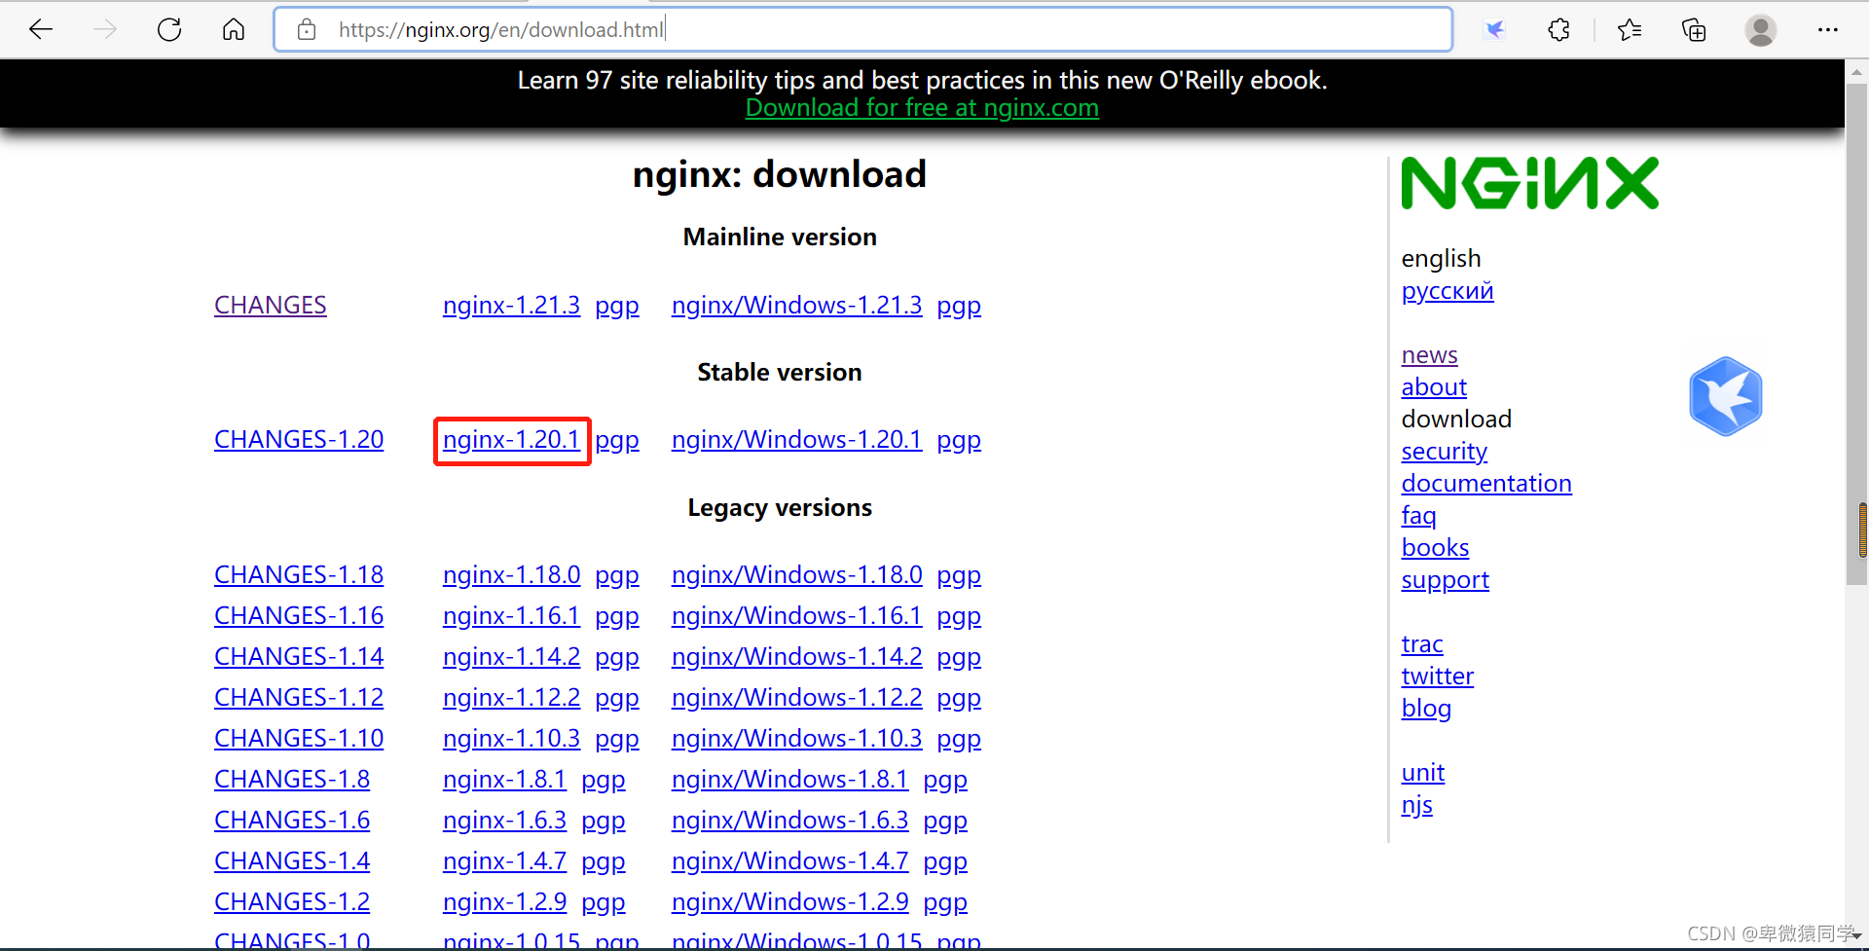Download legacy nginx-1.18.0
Screen dimensions: 1869x951
tap(511, 575)
